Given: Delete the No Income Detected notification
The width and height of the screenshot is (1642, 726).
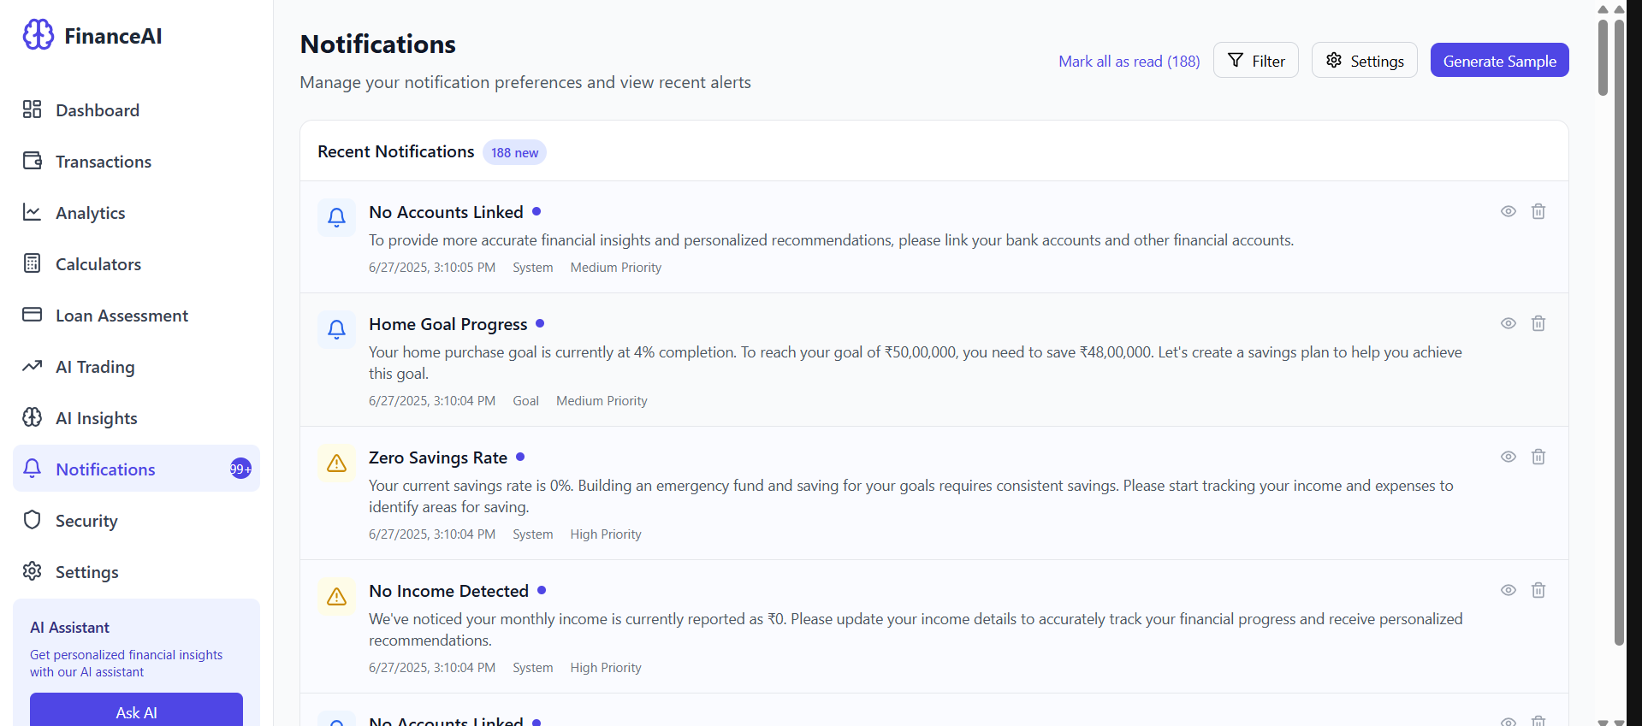Looking at the screenshot, I should click(x=1538, y=590).
